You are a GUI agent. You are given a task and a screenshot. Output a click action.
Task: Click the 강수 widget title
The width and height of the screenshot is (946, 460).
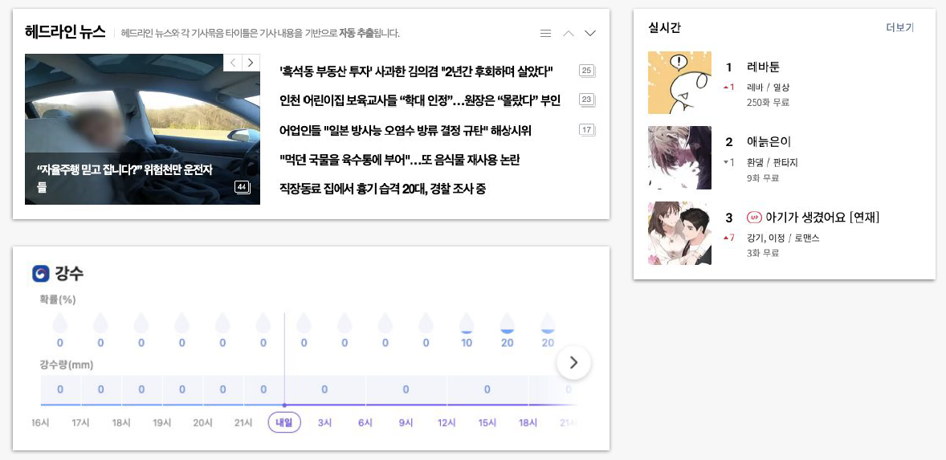tap(69, 274)
